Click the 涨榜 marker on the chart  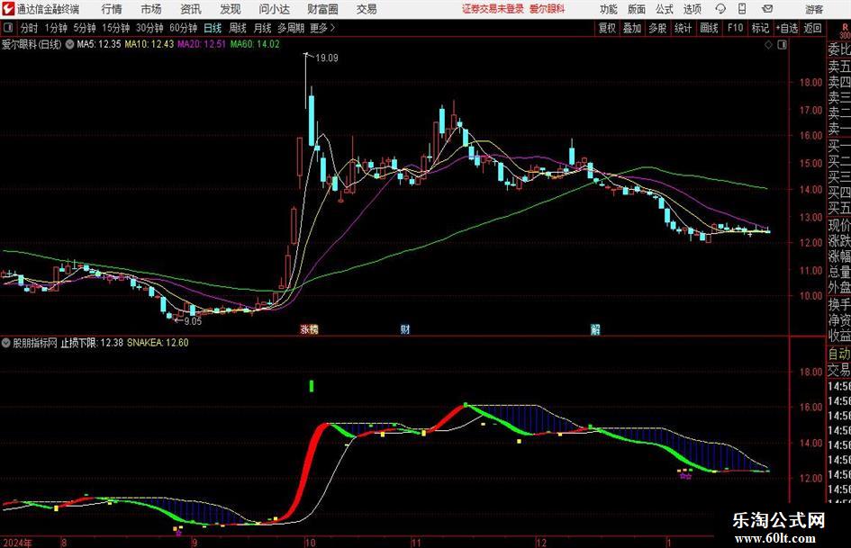click(x=310, y=329)
